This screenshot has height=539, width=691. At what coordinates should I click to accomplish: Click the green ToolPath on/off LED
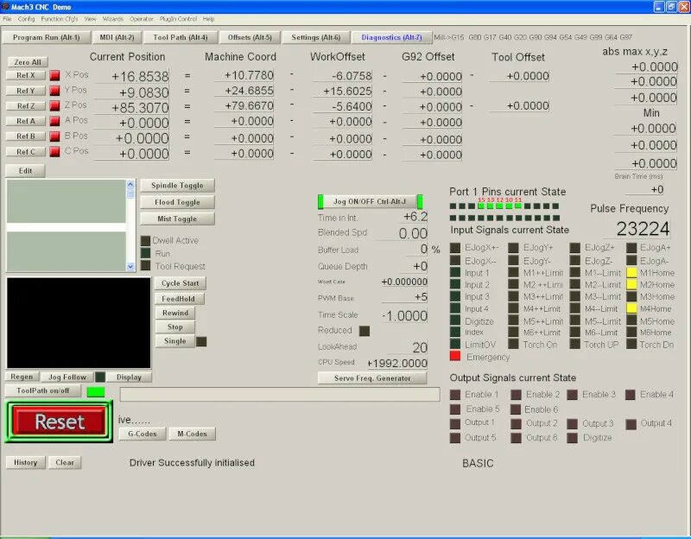pyautogui.click(x=96, y=392)
